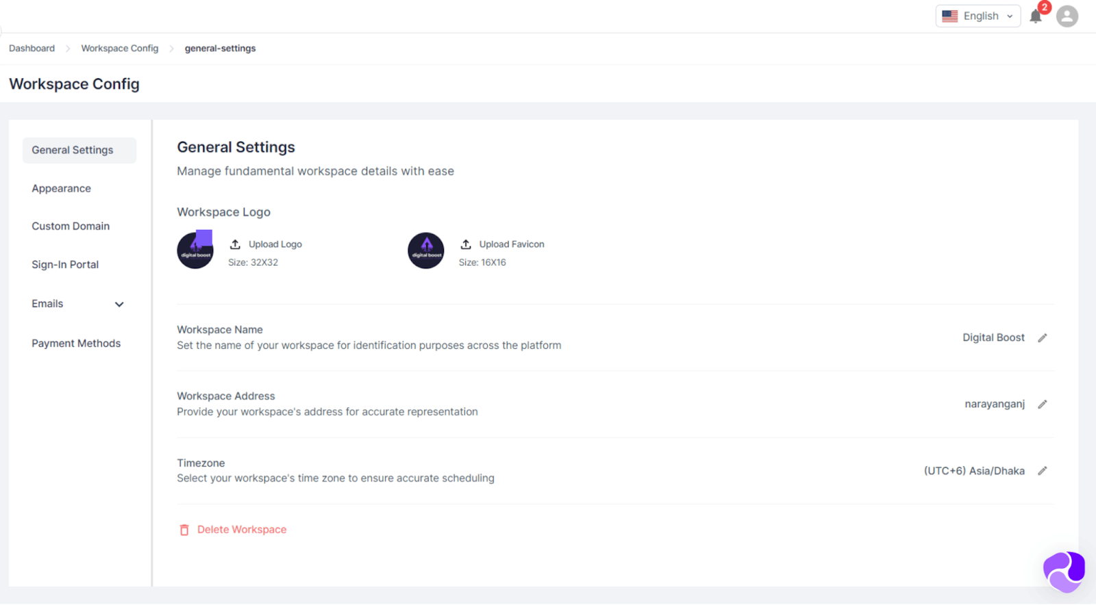Open the Appearance settings section
Screen dimensions: 1096x605
61,189
